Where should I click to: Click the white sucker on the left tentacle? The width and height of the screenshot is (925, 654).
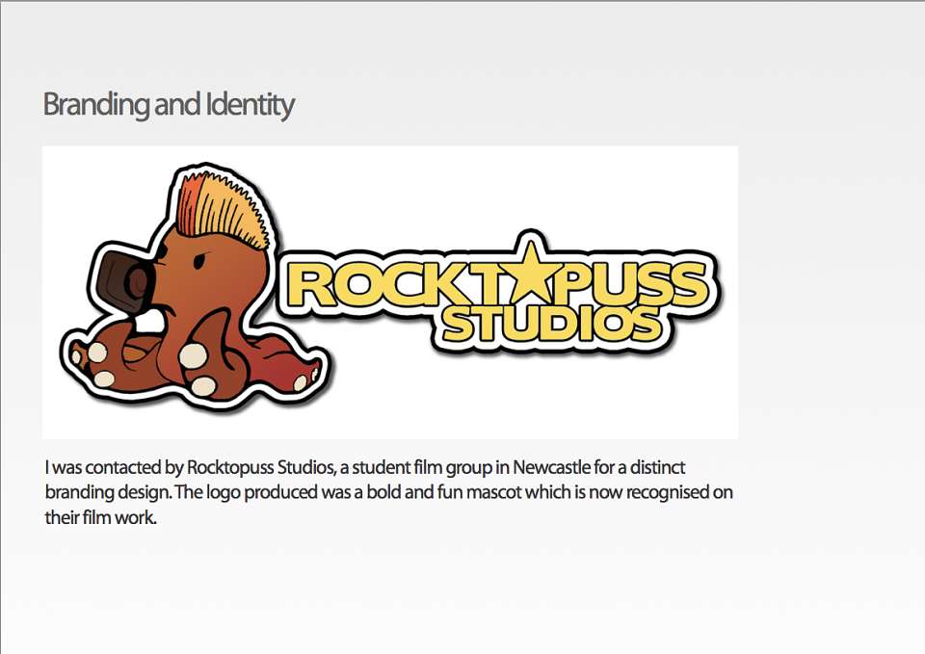tap(97, 353)
